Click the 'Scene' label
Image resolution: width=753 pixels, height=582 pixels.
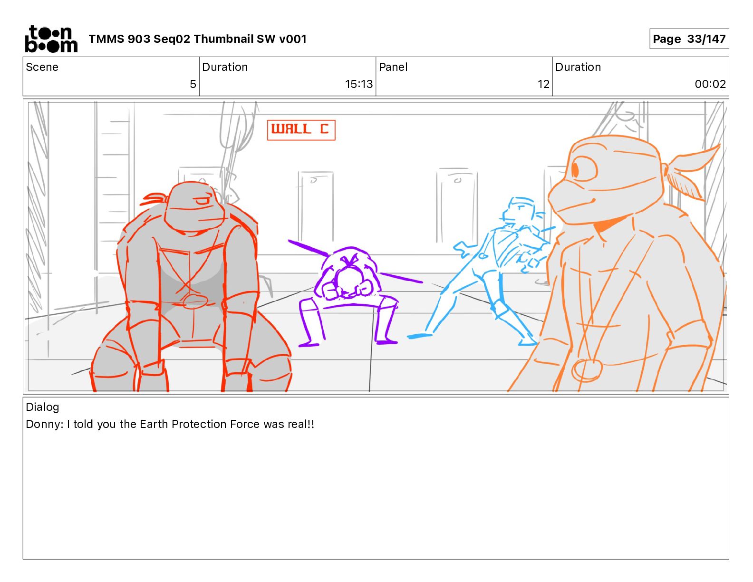pyautogui.click(x=42, y=67)
